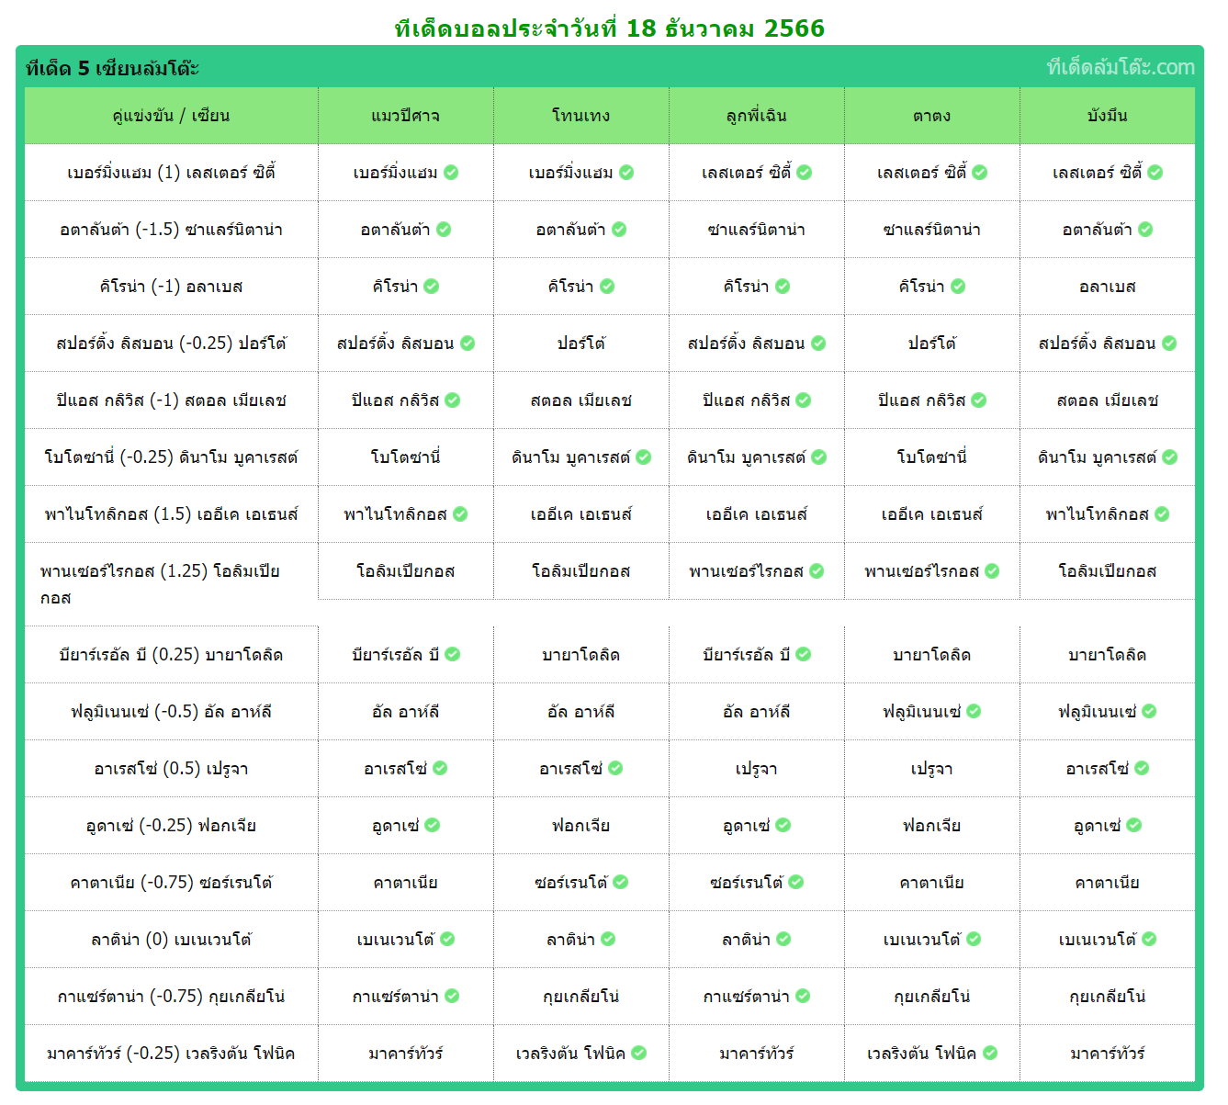The height and width of the screenshot is (1105, 1228).
Task: Click มาคาร์ทัวร์ pick in บังมืน column
Action: click(1108, 1054)
